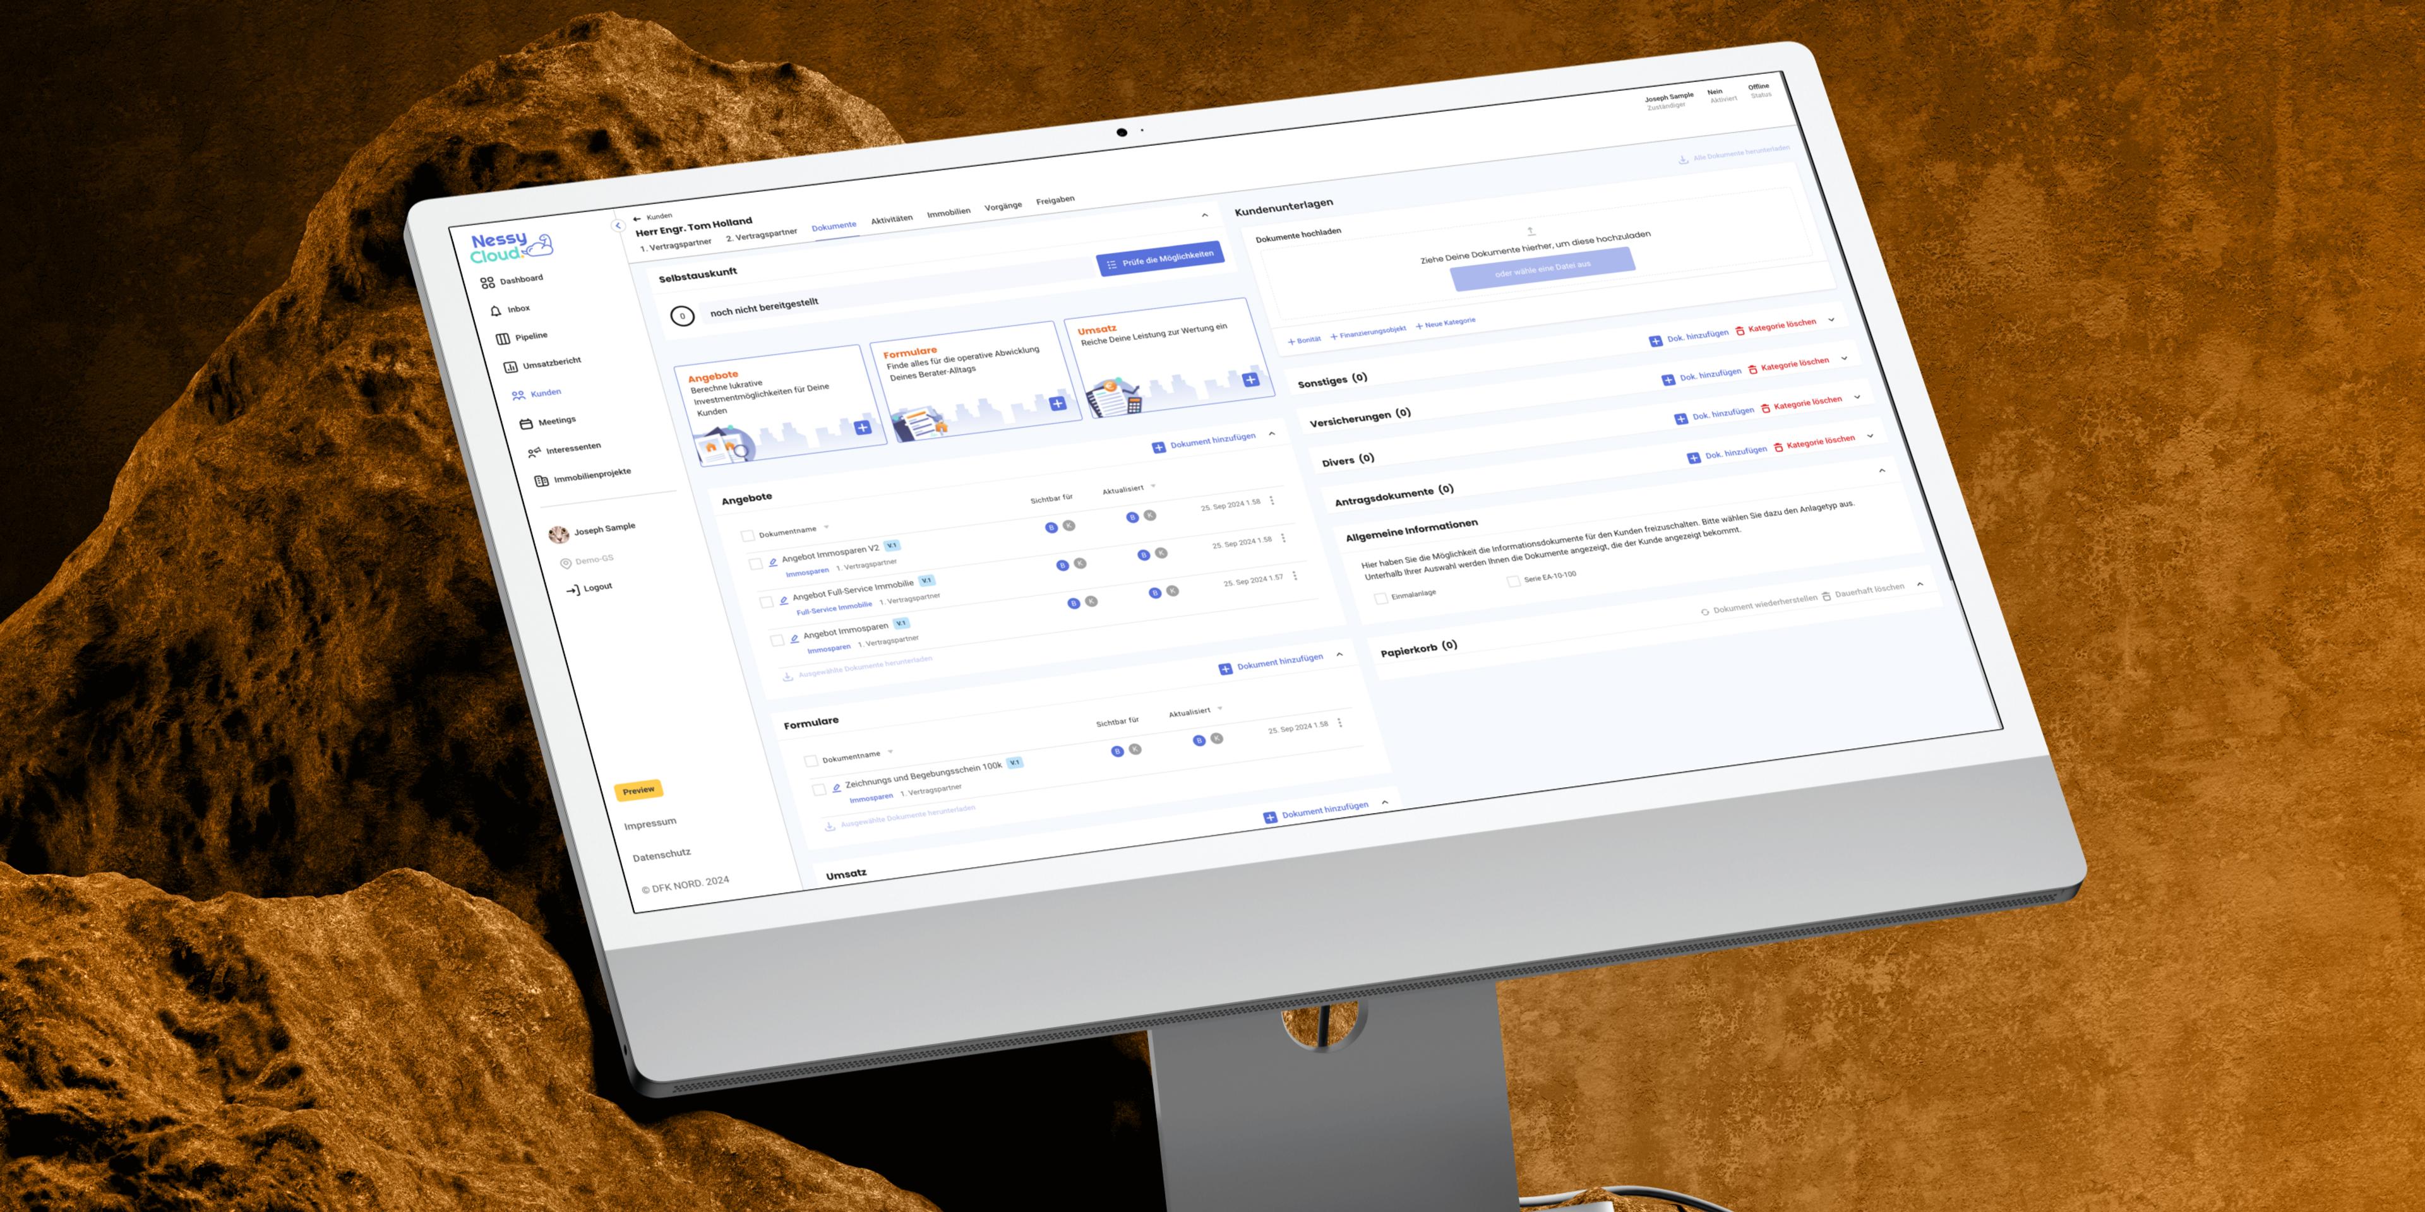
Task: Collapse sidebar with the chevron circle
Action: click(x=618, y=226)
